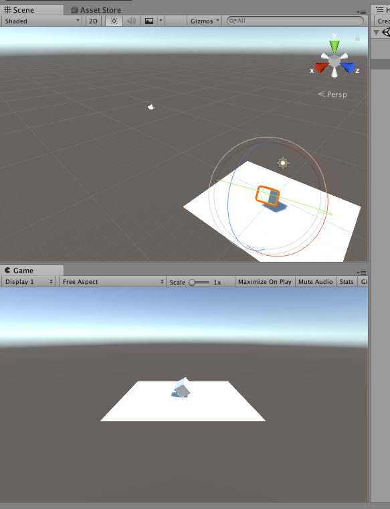The width and height of the screenshot is (390, 509).
Task: Open the Shaded draw mode dropdown
Action: click(41, 21)
